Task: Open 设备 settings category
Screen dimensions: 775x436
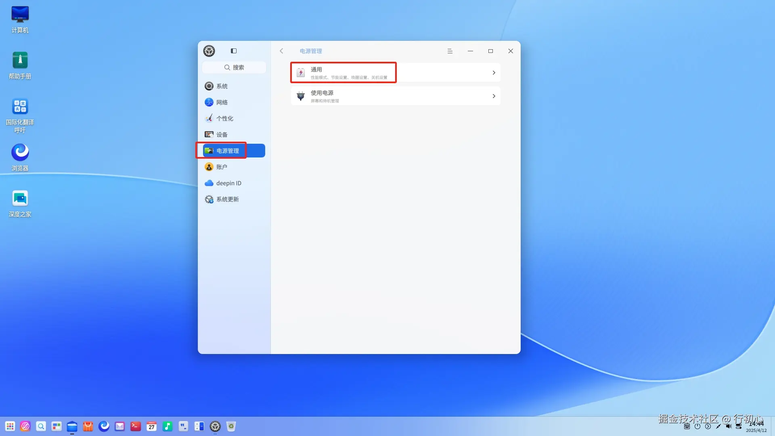Action: pos(222,134)
